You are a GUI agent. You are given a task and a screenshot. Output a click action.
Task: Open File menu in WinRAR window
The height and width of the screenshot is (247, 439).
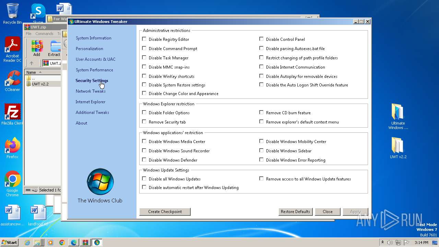[28, 34]
